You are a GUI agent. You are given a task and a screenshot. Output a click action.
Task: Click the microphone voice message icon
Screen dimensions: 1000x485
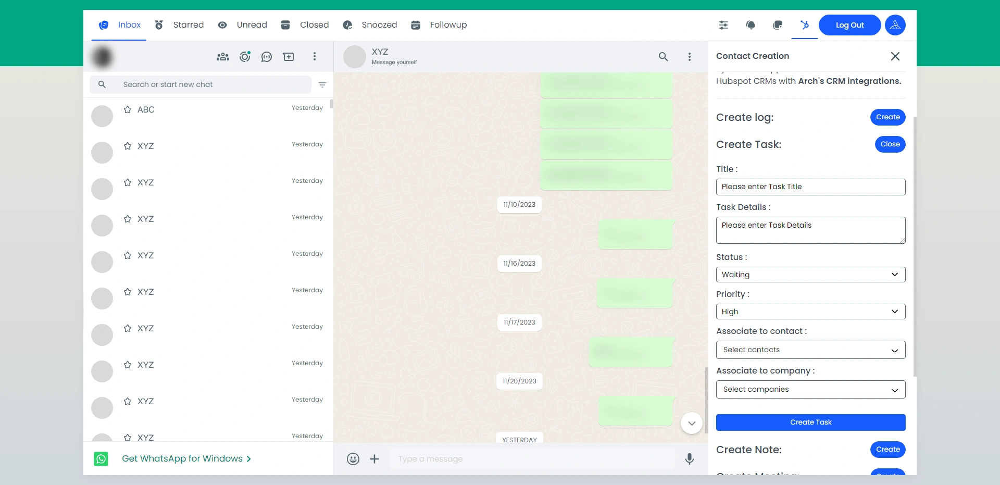coord(689,459)
